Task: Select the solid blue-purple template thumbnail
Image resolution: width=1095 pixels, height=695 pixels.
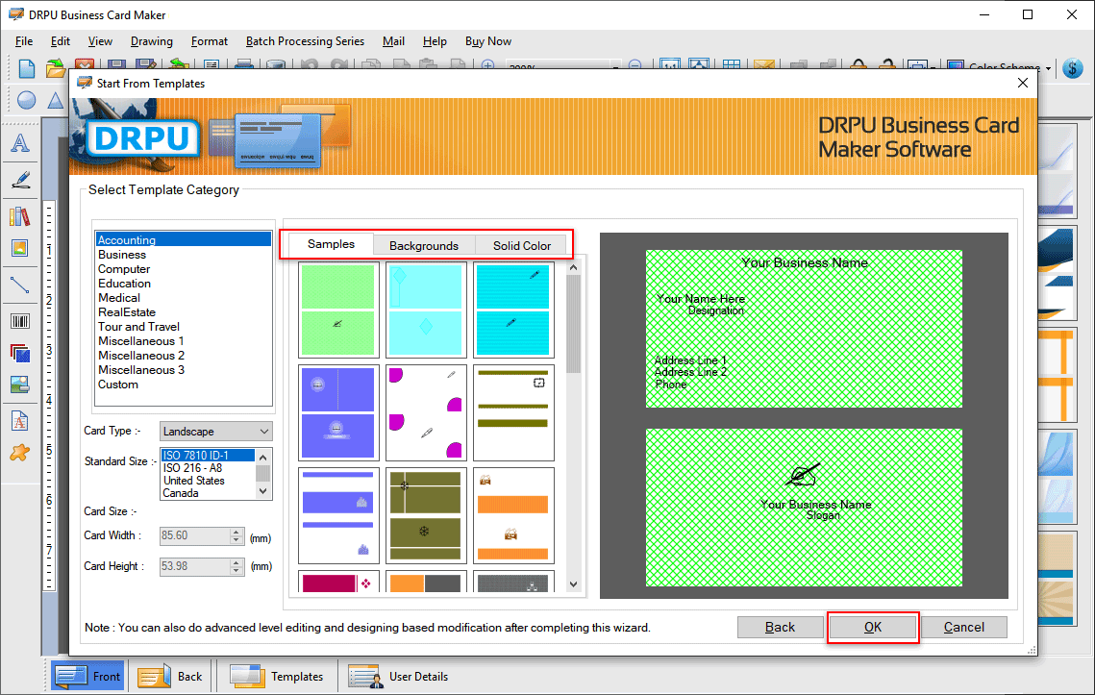Action: tap(338, 412)
